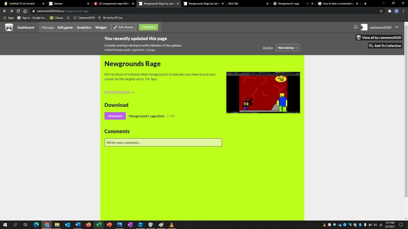This screenshot has width=408, height=229.
Task: Open Photos app from taskbar
Action: point(120,225)
